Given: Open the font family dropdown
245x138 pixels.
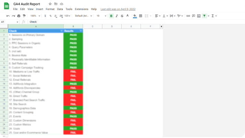Looking at the screenshot, I should click(83, 16).
